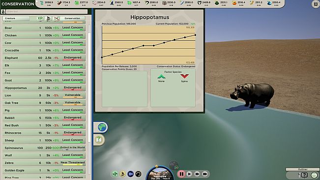Click Vulnerable status on Lion row
Image resolution: width=320 pixels, height=180 pixels.
[72, 95]
